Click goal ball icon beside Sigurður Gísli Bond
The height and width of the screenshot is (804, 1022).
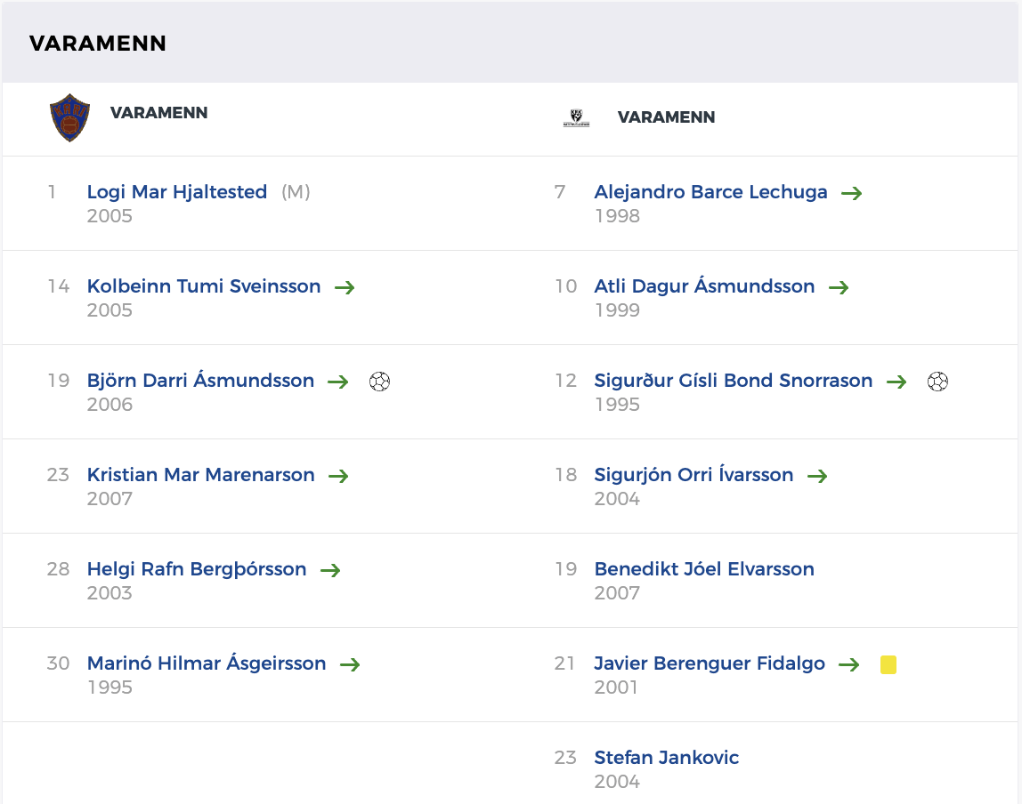[x=937, y=382]
